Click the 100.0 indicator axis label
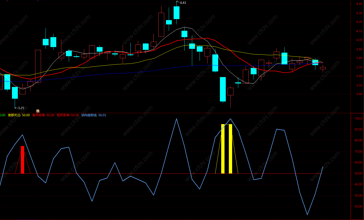Screen dimensions: 364x220 pyautogui.click(x=358, y=119)
